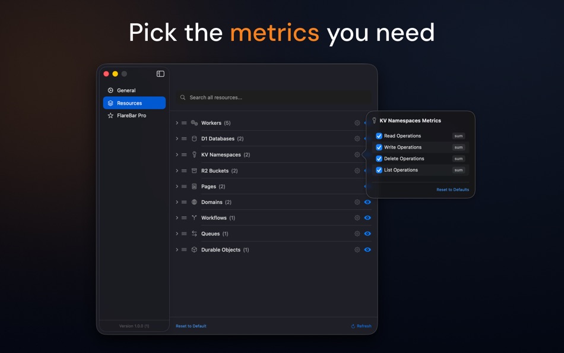Click the Refresh button
The height and width of the screenshot is (353, 564).
(361, 326)
